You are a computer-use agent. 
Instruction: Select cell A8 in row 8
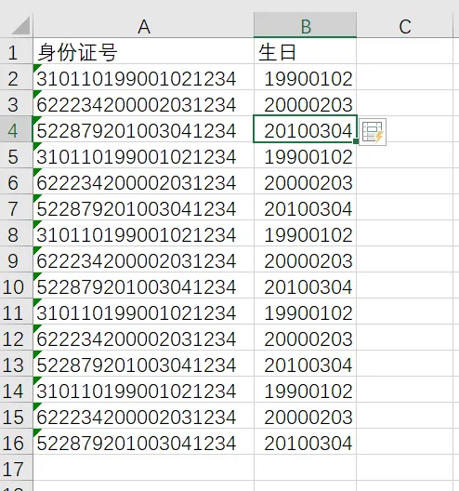point(143,233)
